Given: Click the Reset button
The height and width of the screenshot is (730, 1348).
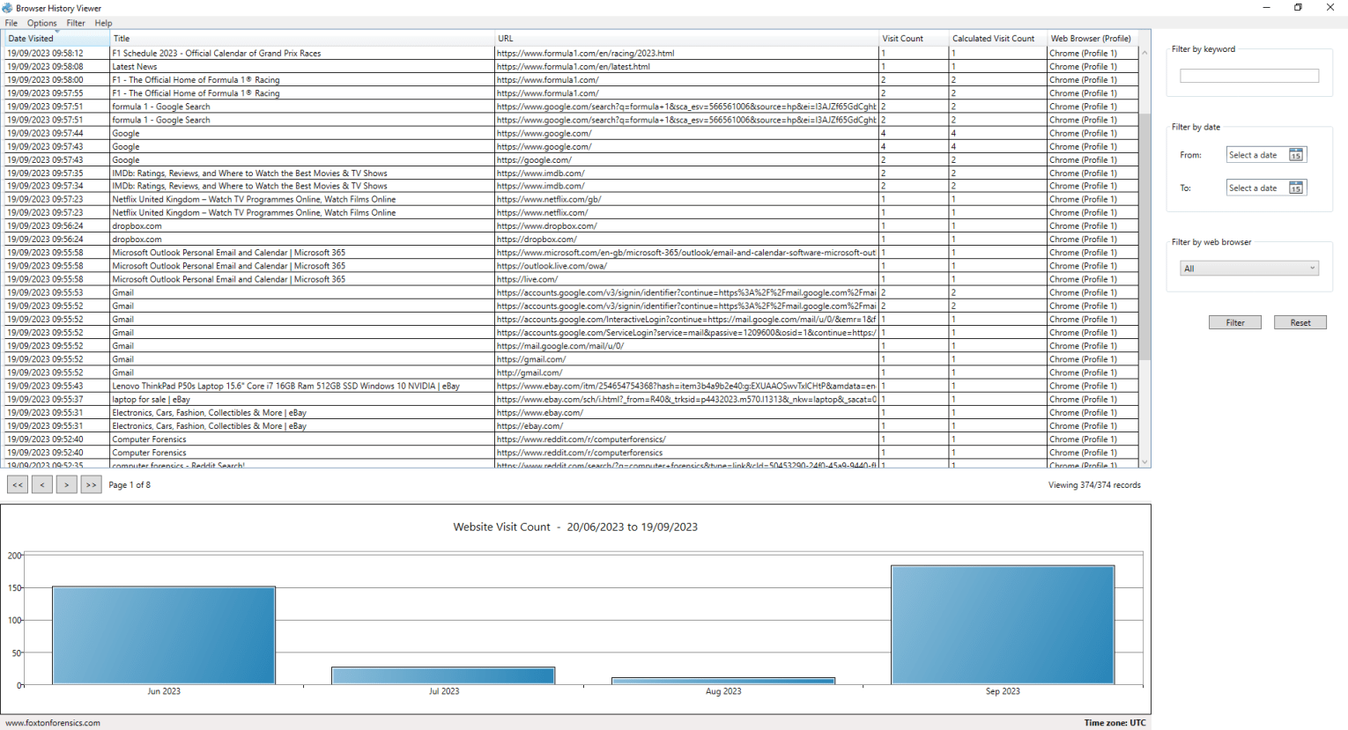Looking at the screenshot, I should click(x=1300, y=322).
